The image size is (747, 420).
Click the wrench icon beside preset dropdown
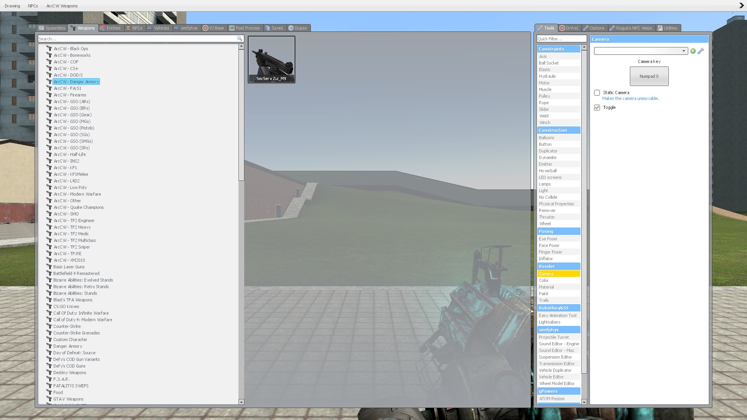pyautogui.click(x=701, y=51)
